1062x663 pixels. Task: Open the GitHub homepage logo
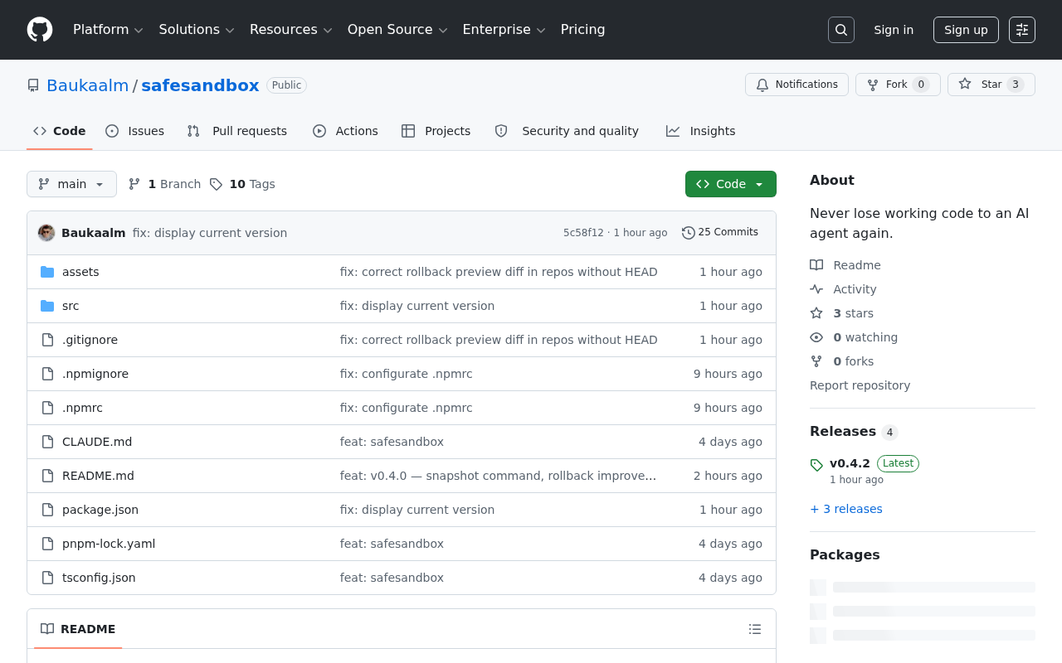(40, 30)
